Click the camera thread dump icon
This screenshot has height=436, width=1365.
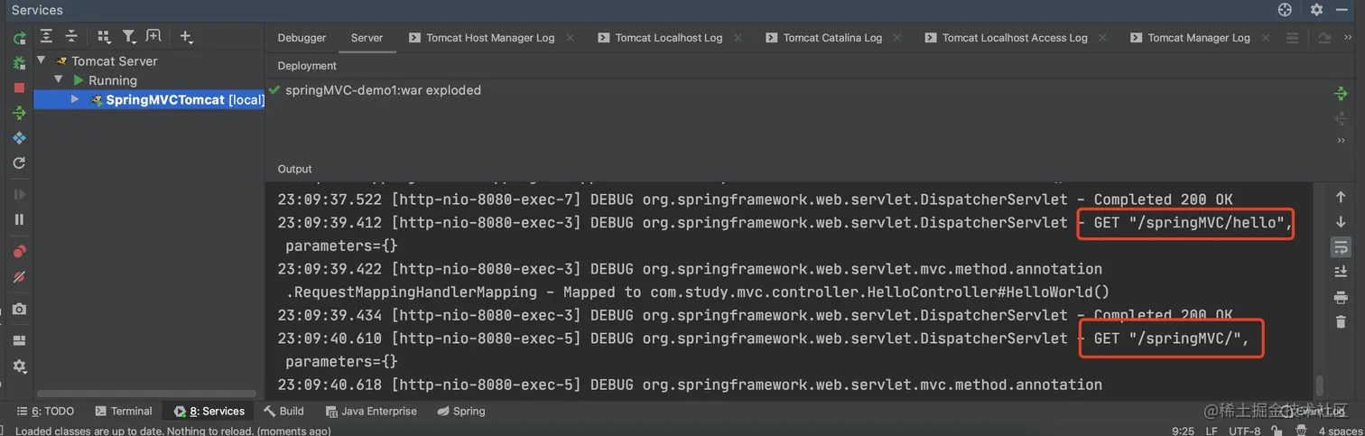tap(19, 309)
